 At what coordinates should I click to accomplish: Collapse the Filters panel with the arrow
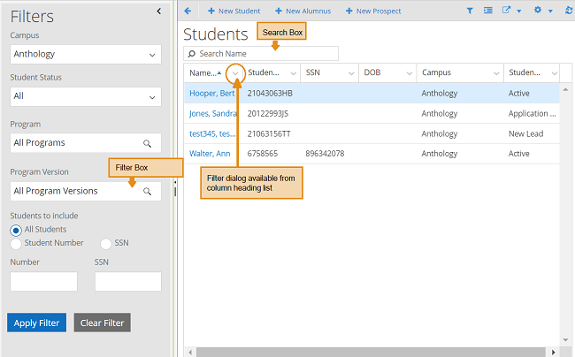pyautogui.click(x=158, y=11)
